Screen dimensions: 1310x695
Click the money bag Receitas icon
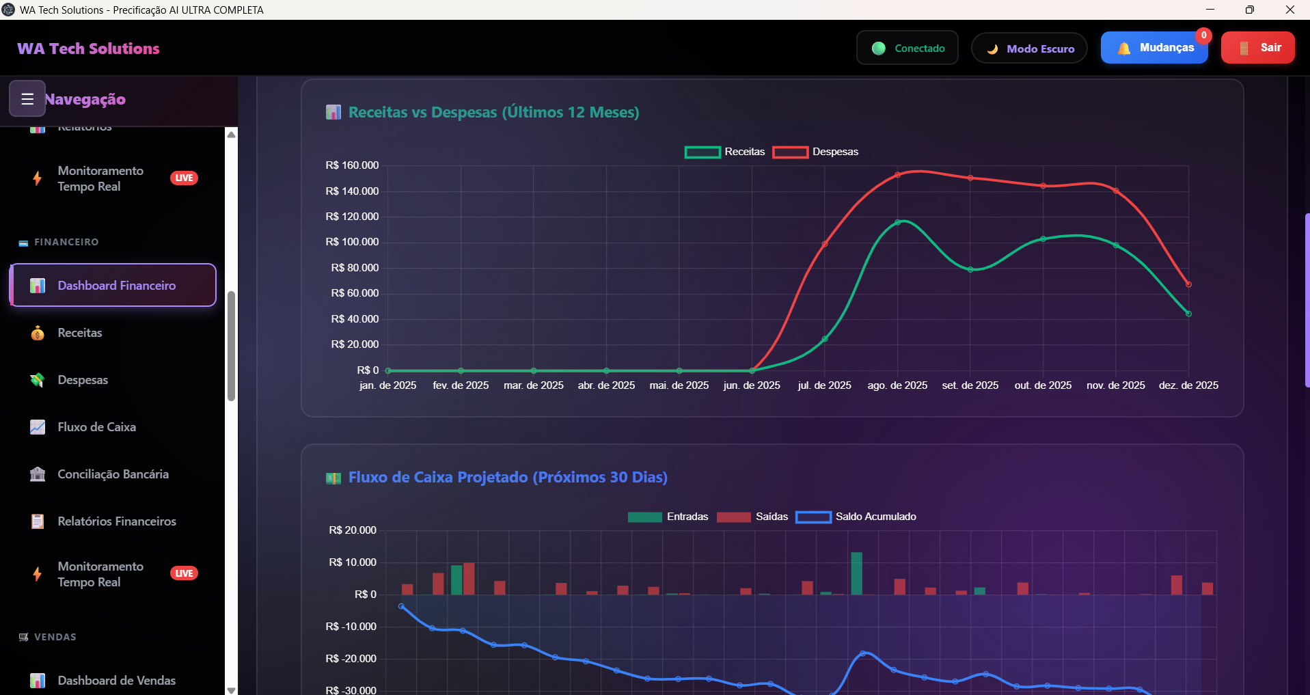tap(38, 333)
